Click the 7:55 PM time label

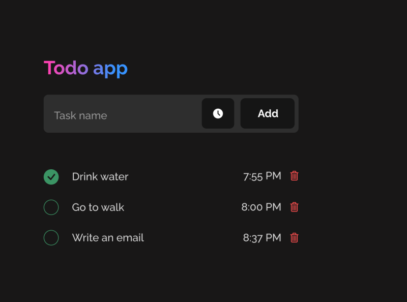point(262,176)
